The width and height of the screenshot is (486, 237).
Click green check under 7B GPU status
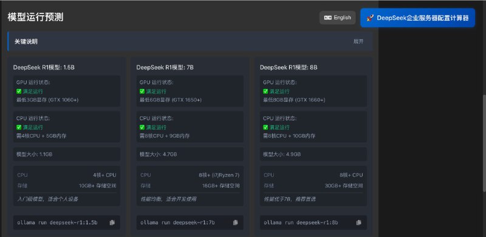point(142,92)
